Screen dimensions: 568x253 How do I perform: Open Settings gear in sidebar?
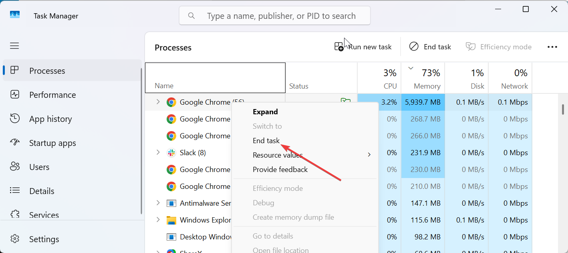15,239
